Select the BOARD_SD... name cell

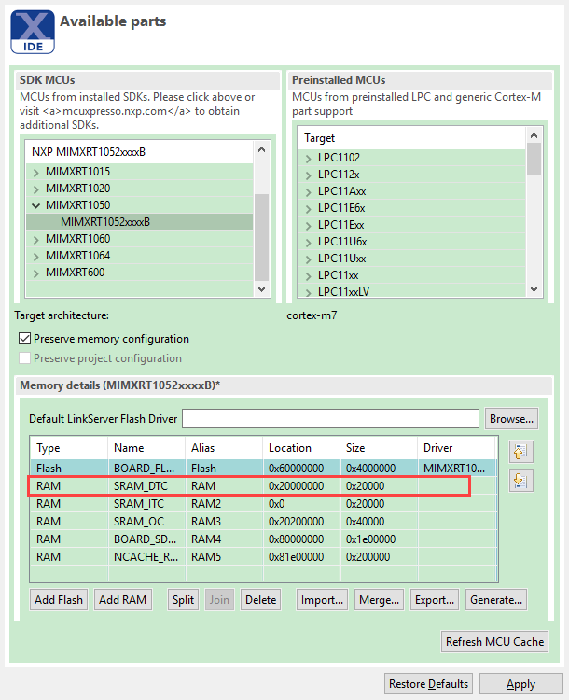(x=146, y=539)
